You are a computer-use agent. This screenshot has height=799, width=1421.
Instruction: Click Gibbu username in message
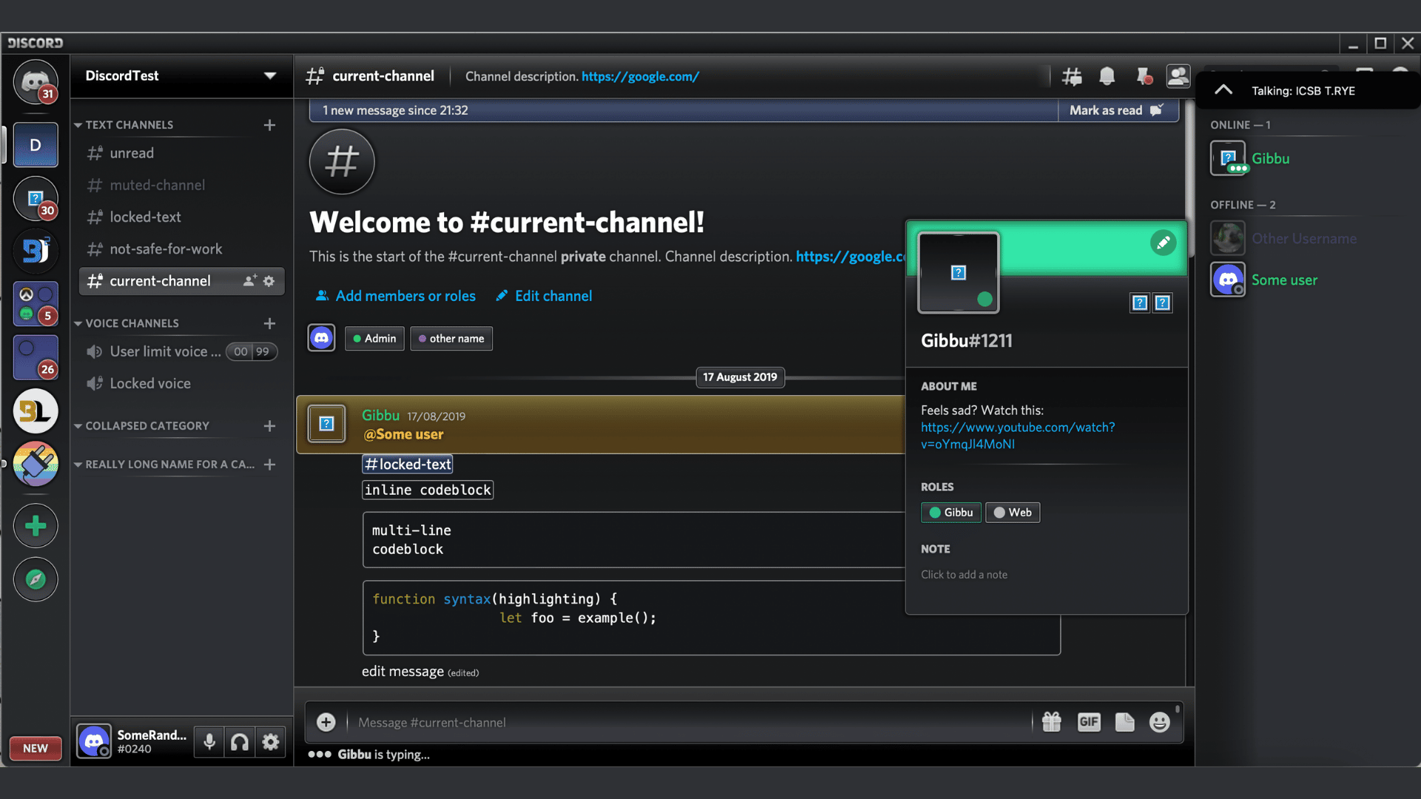[380, 415]
